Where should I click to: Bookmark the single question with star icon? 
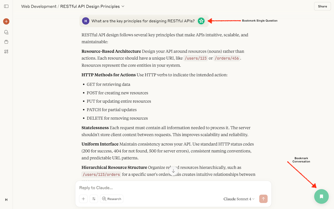(201, 21)
